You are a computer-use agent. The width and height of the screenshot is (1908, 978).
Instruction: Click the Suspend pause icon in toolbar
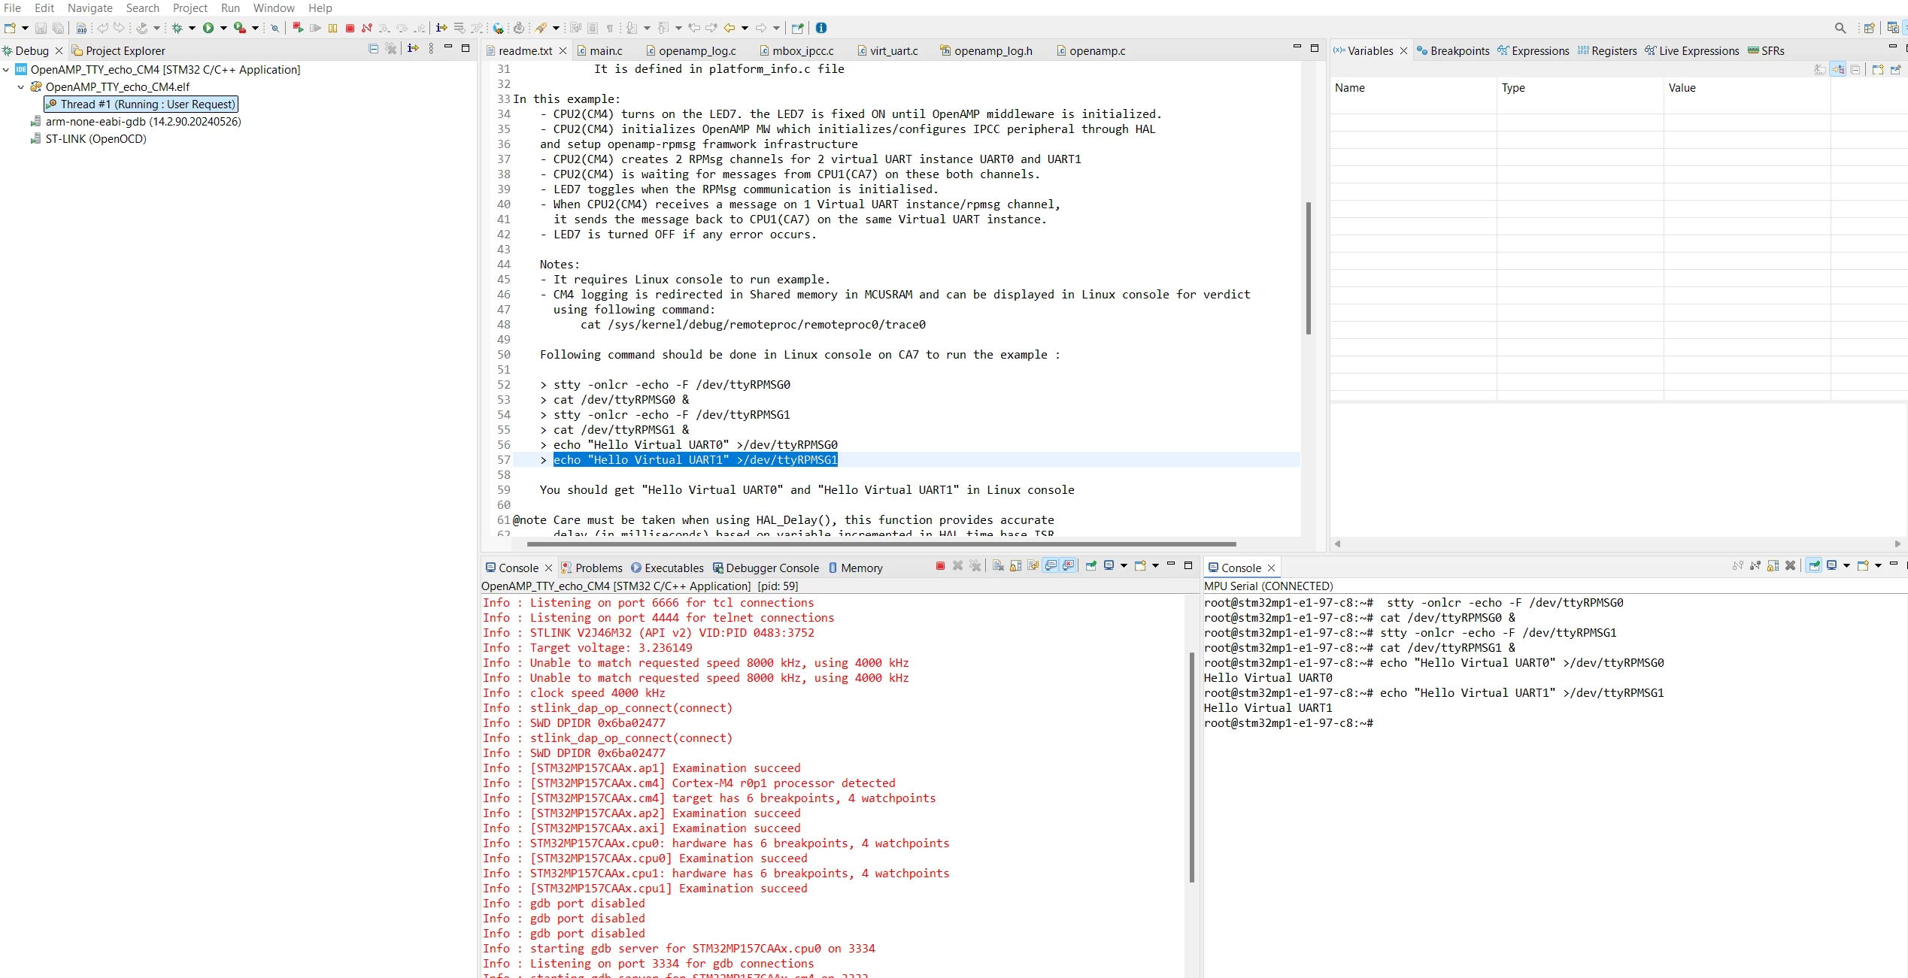(332, 28)
